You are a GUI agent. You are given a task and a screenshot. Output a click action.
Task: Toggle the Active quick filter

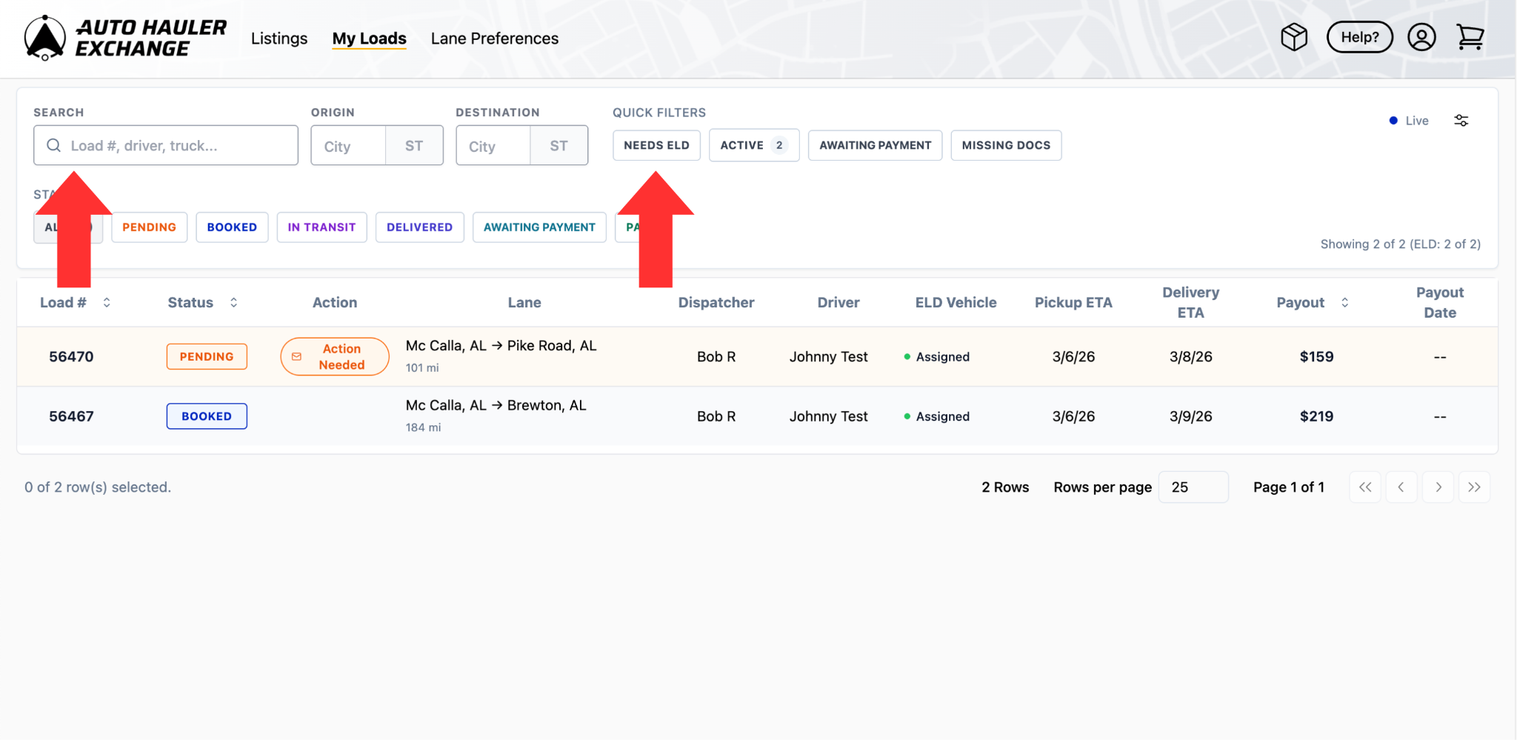(753, 145)
